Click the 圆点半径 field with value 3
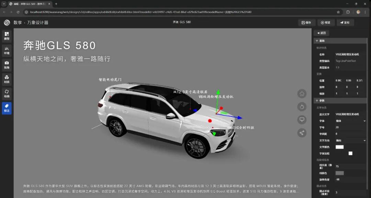This screenshot has width=371, height=198. [x=350, y=193]
